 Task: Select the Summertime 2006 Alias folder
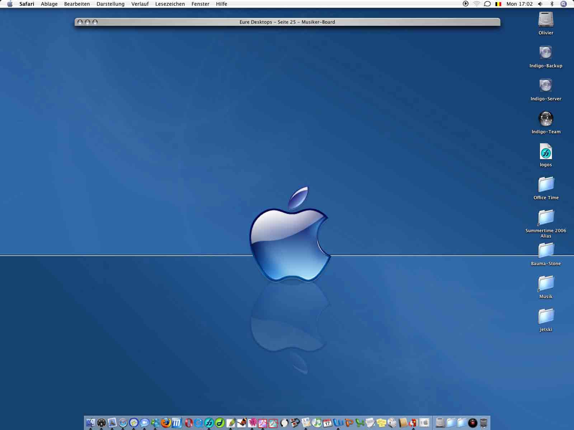[546, 218]
